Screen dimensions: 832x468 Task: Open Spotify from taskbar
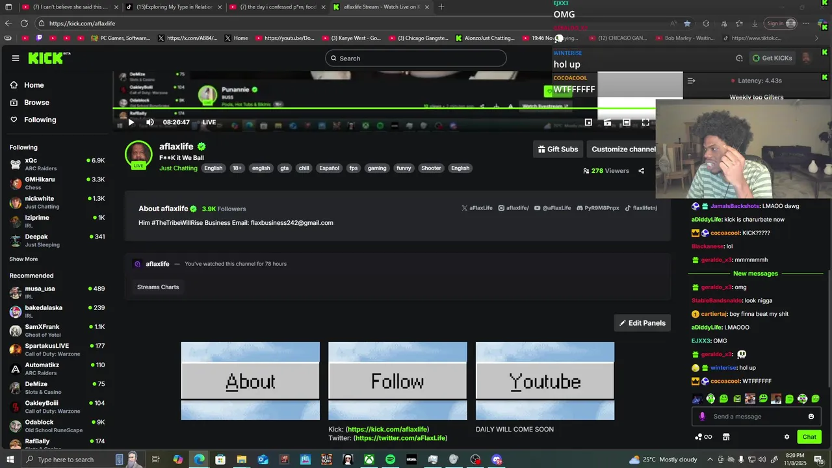(390, 460)
